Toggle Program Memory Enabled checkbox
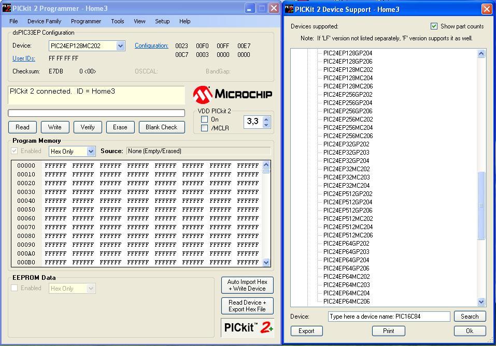The height and width of the screenshot is (346, 496). point(14,151)
